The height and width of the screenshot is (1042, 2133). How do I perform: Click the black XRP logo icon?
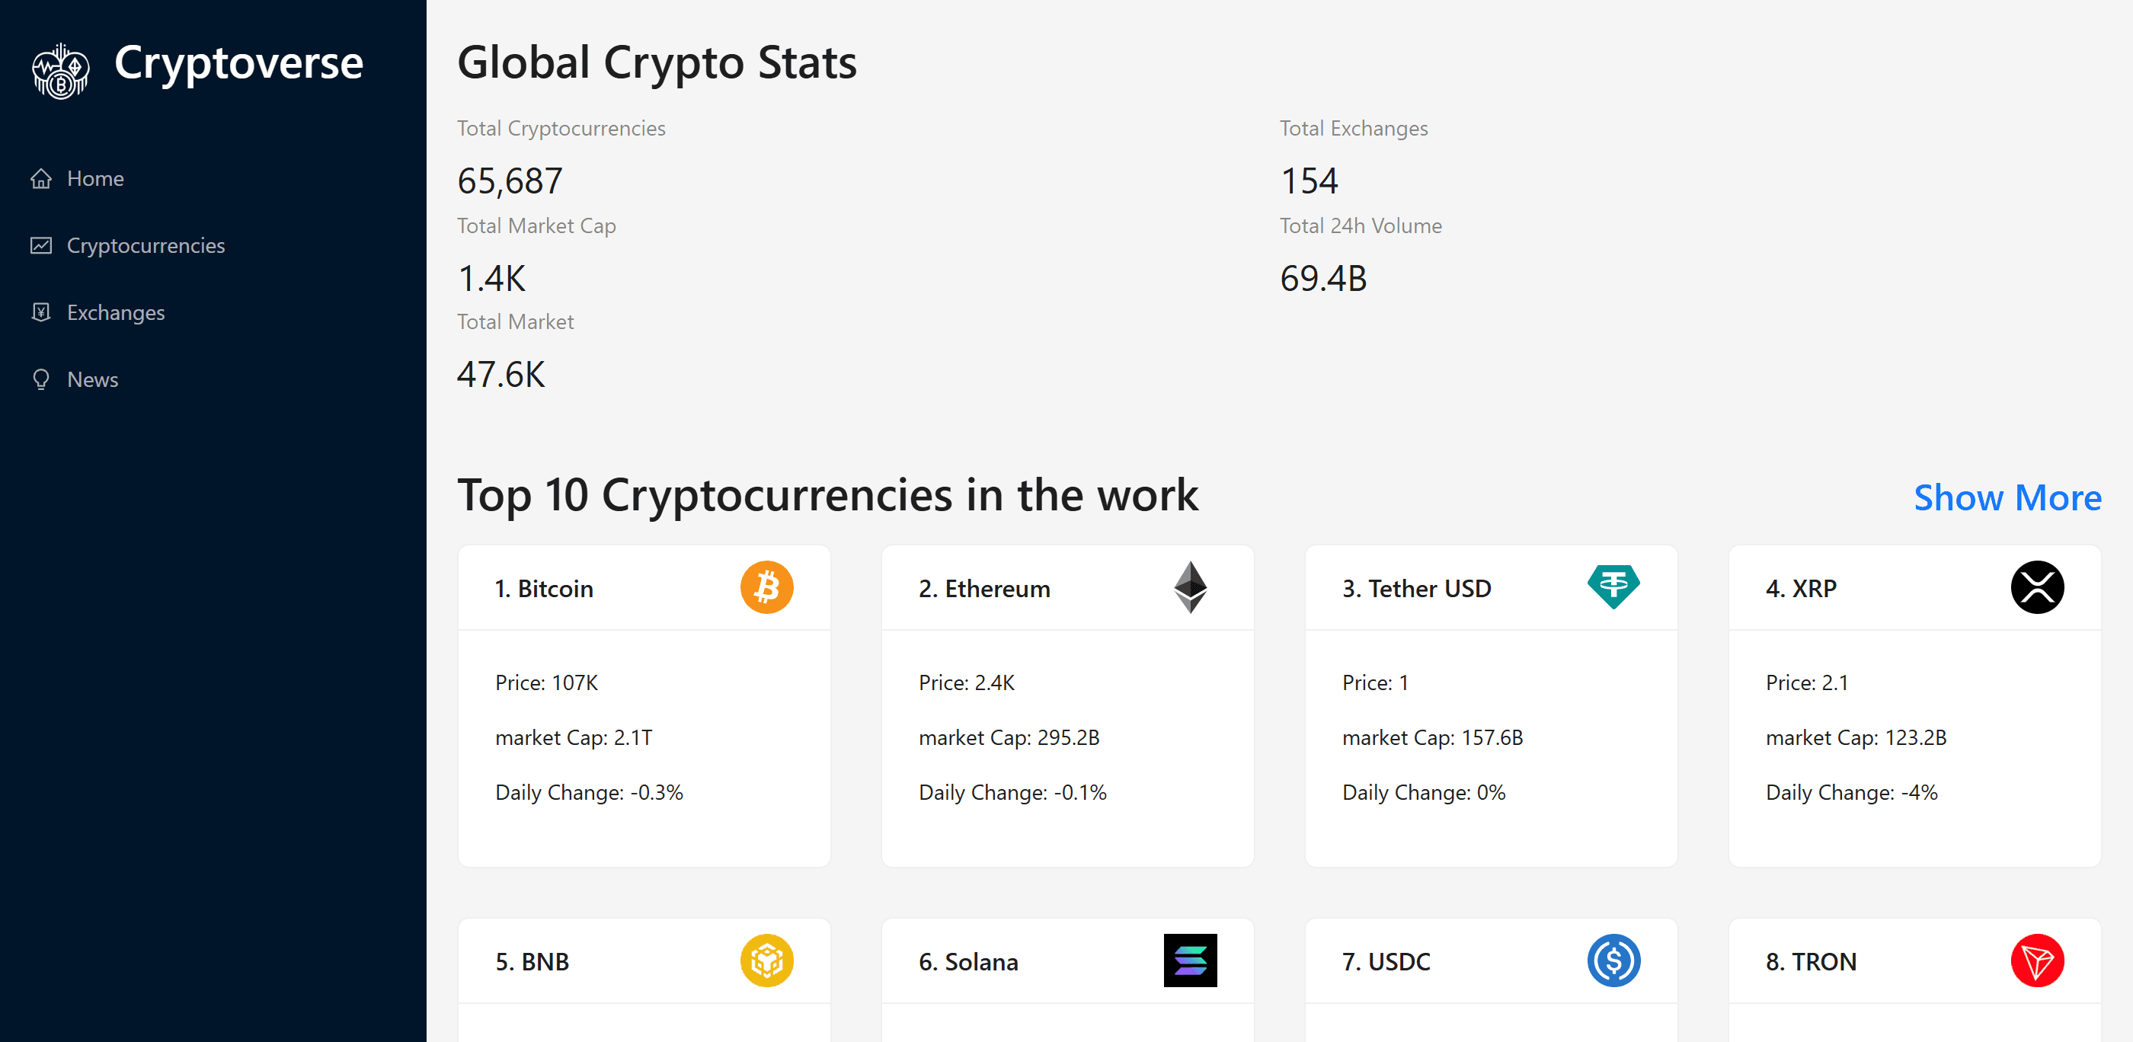2037,587
